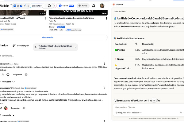Open three-dot menu for Anthropic Deepseek video
Viewport: 184px width, 122px height.
coord(106,18)
